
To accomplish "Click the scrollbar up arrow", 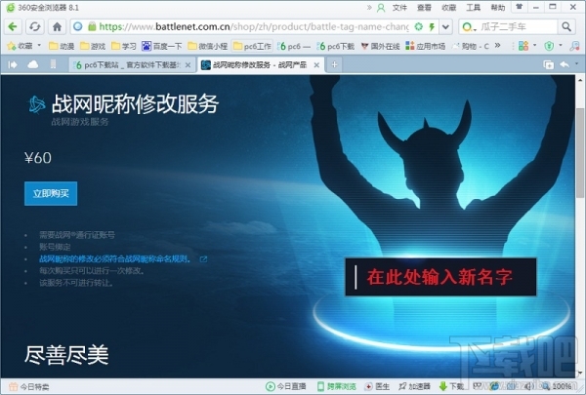I will [580, 80].
